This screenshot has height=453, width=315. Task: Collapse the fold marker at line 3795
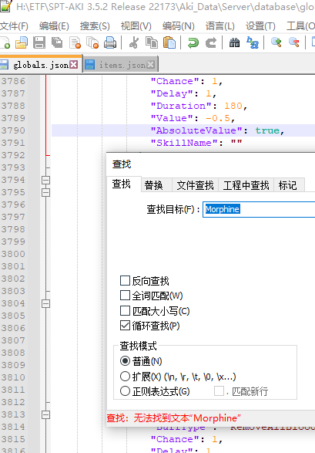(45, 192)
